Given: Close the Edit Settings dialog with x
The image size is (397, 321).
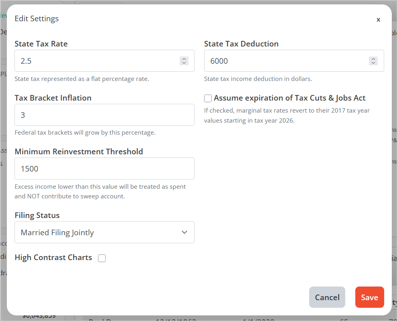Looking at the screenshot, I should pos(378,19).
